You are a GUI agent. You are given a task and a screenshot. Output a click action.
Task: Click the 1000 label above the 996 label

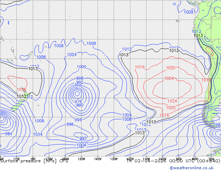[x=82, y=67]
